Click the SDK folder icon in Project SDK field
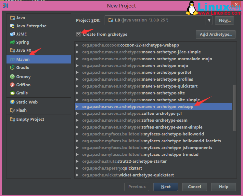Screen dimensions: 243x196 111,20
